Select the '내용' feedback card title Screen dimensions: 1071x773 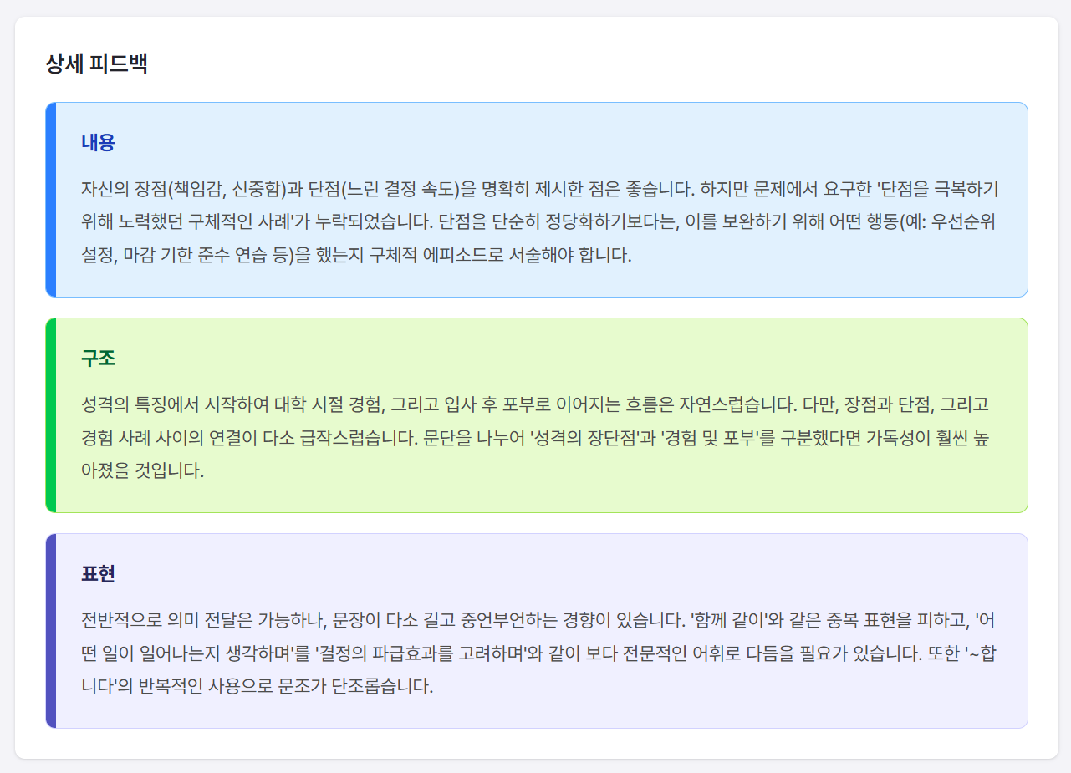(98, 143)
